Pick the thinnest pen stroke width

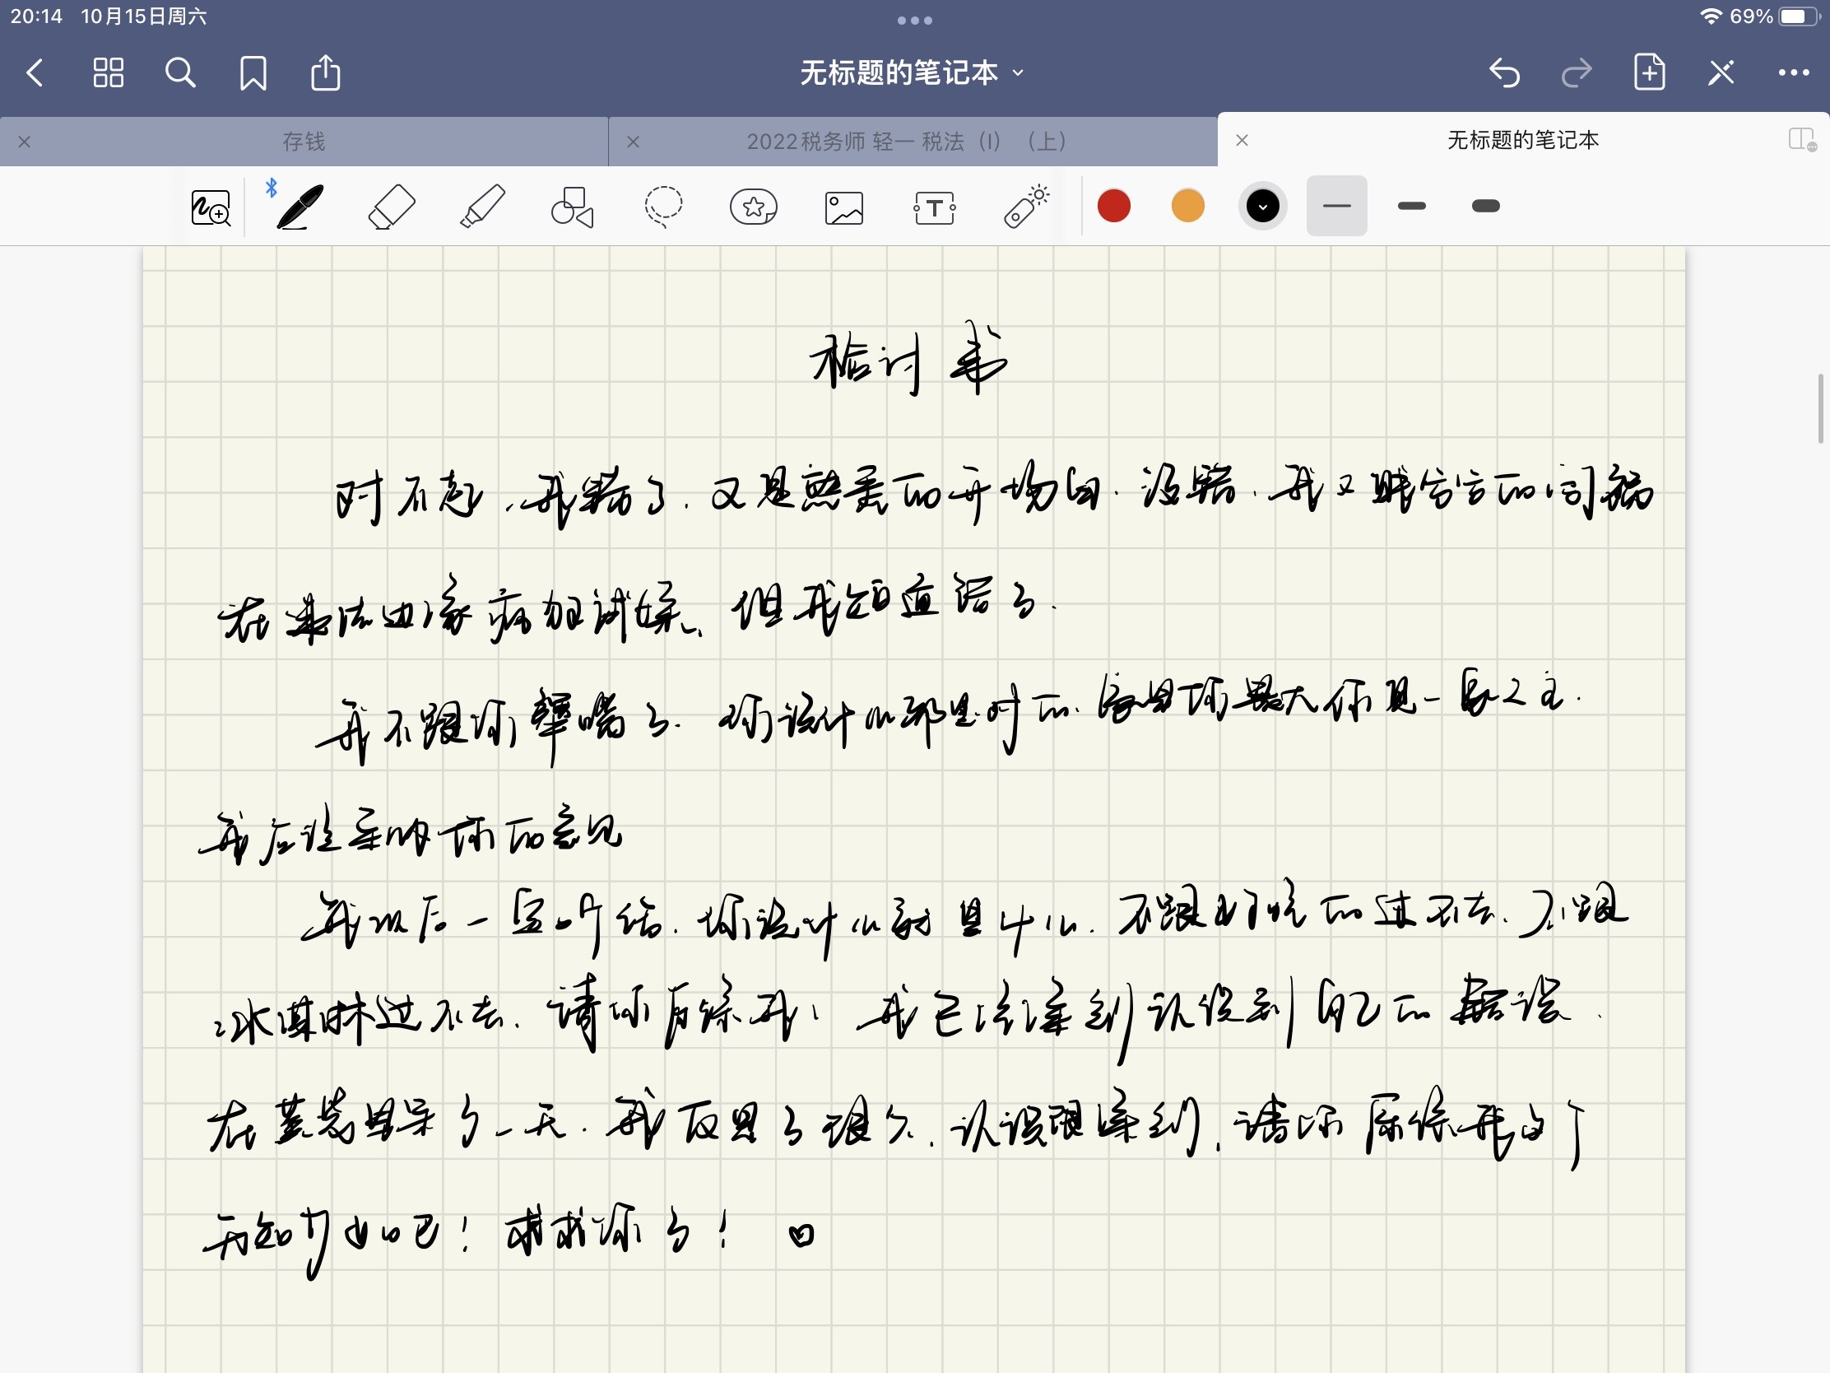[1336, 206]
